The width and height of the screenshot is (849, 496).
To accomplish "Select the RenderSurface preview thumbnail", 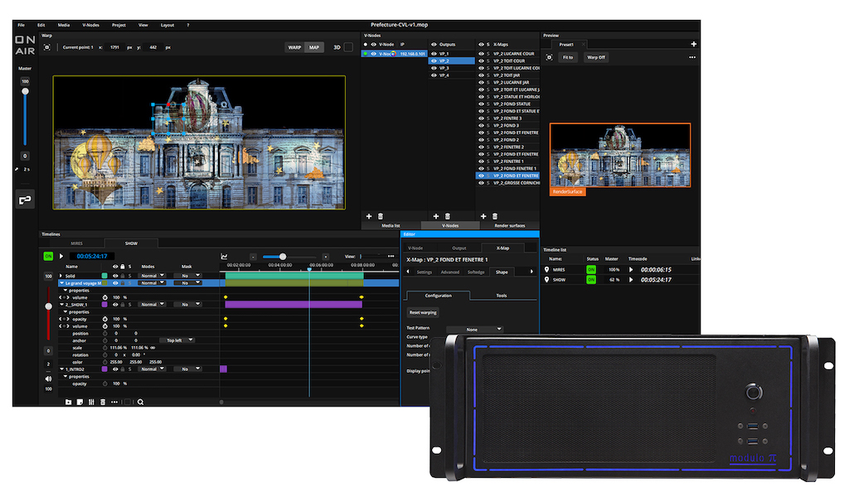I will (x=620, y=155).
